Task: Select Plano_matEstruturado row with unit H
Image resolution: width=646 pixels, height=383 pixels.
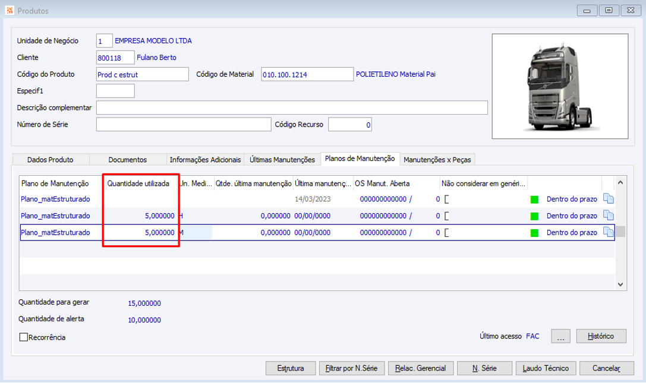Action: click(317, 216)
